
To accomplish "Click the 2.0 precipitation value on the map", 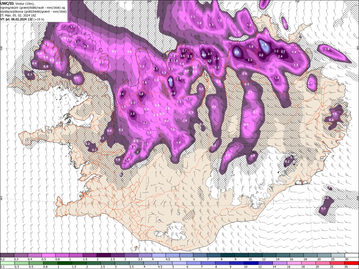I will pos(133,103).
